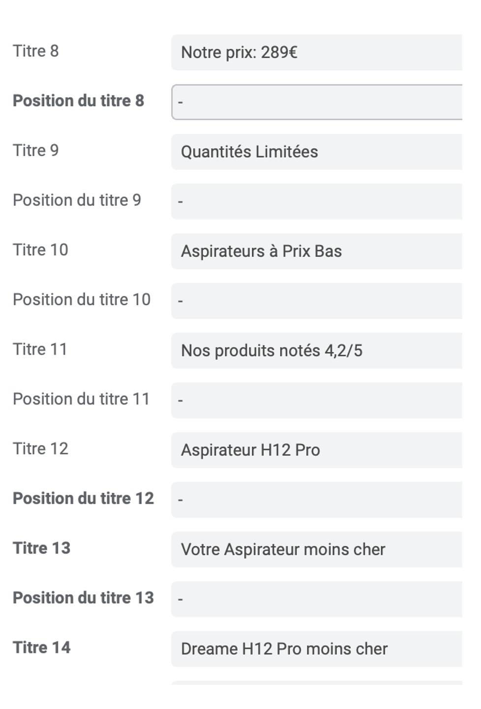Viewport: 481px width, 709px height.
Task: Click the bold 'Titre 14' label
Action: click(x=42, y=647)
